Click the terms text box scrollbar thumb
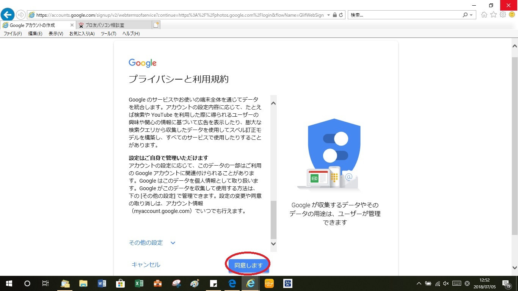518x291 pixels. click(x=273, y=220)
